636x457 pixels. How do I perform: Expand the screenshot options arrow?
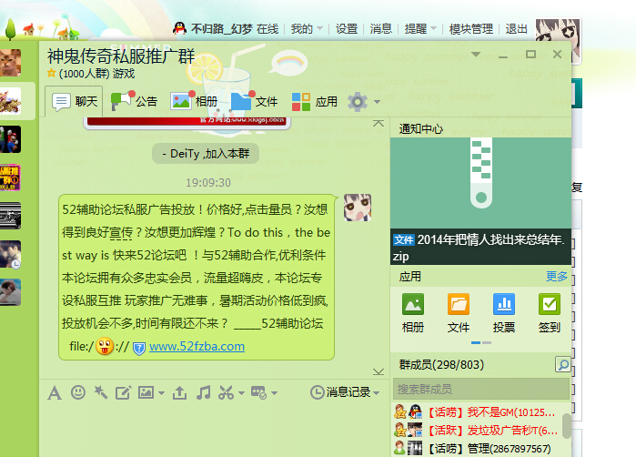click(241, 393)
